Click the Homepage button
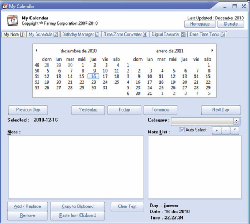 (200, 24)
